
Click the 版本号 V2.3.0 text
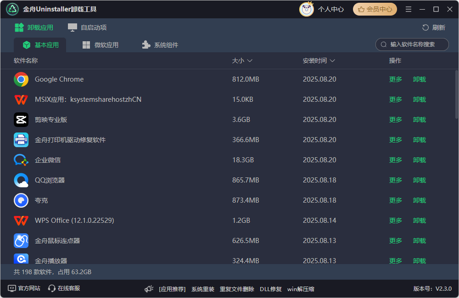click(432, 289)
